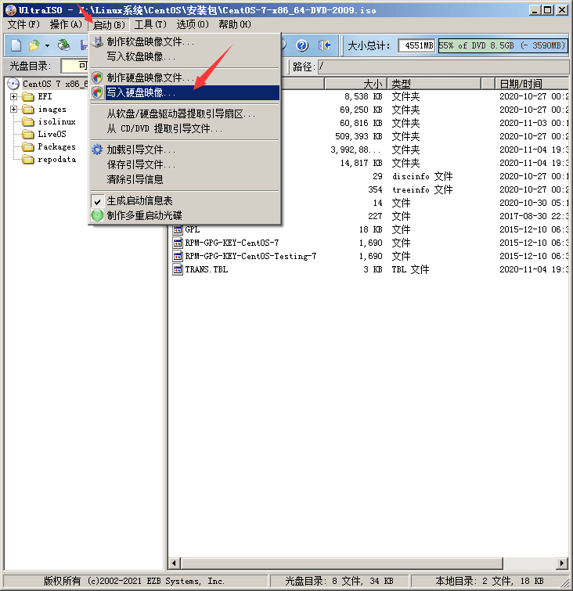Click the green 制作多重启动光碟 icon
Screen dimensions: 573x591
(x=97, y=215)
